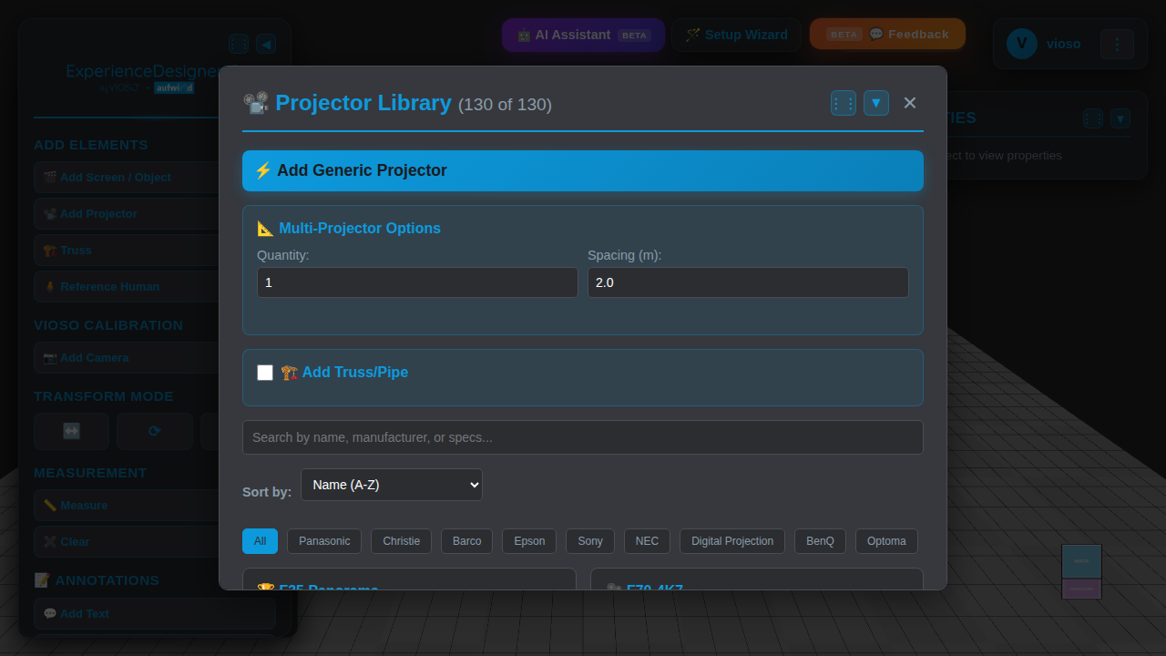Open the Sort by dropdown

(x=391, y=484)
